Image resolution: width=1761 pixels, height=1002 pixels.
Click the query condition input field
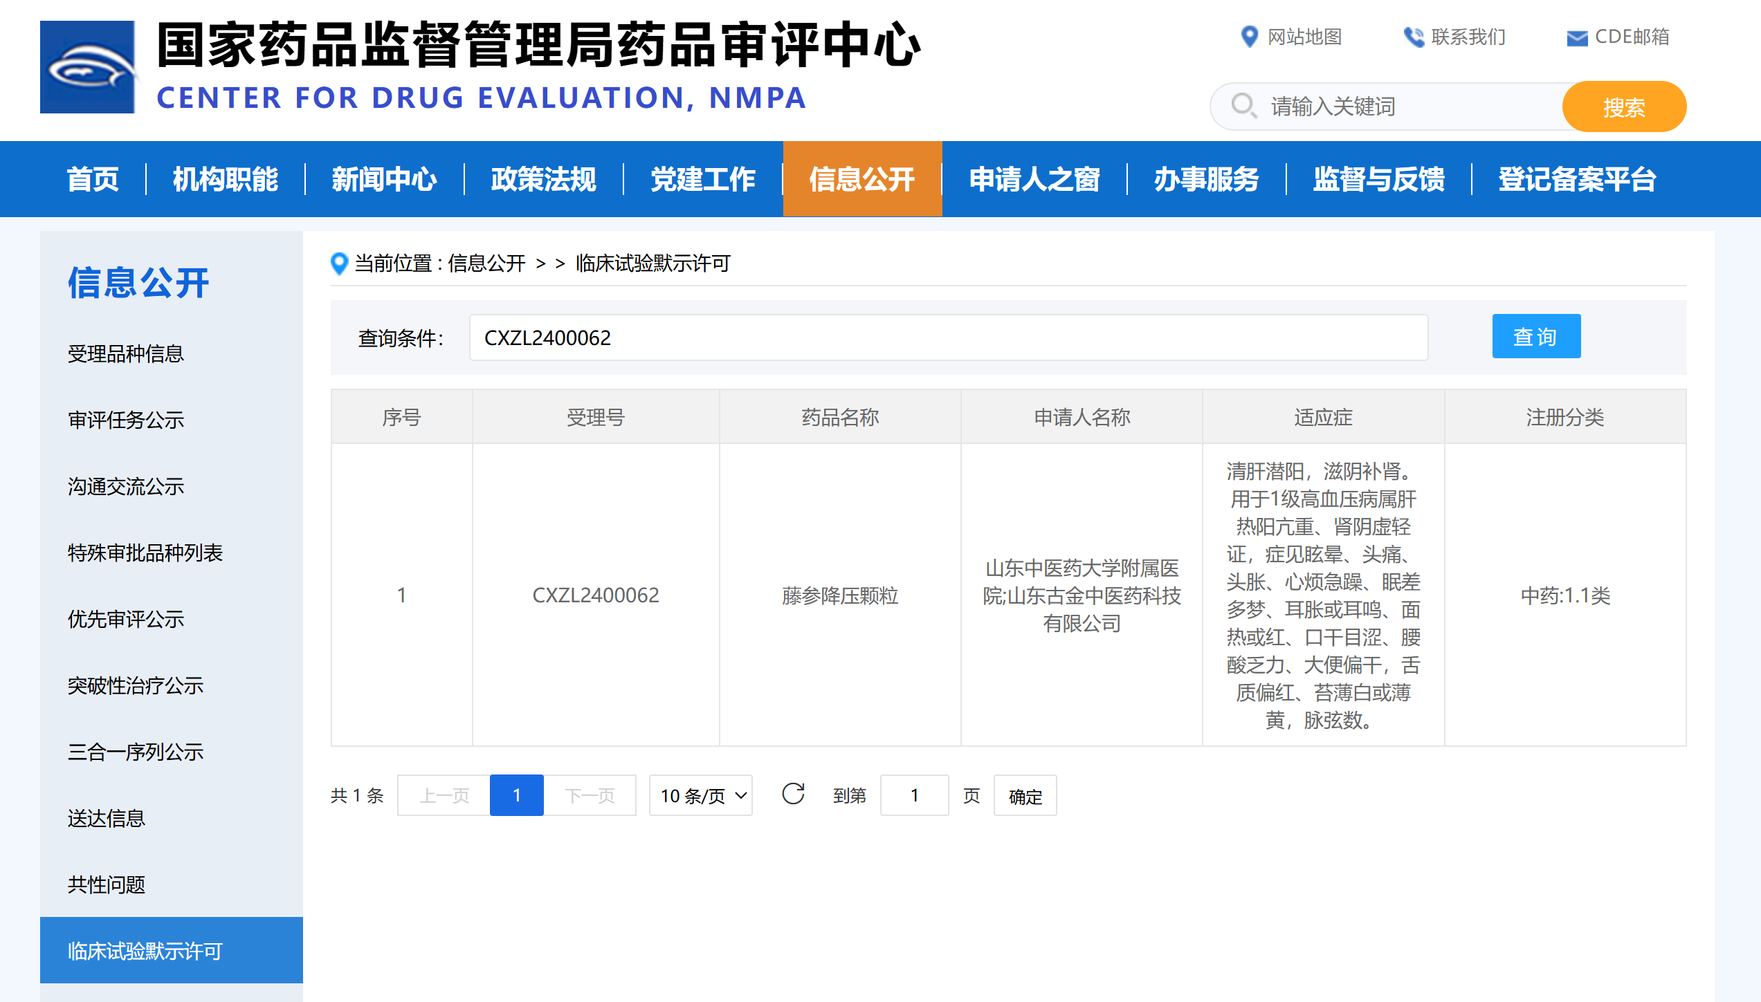coord(948,337)
